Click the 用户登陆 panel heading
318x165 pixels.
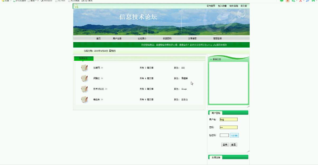216,113
